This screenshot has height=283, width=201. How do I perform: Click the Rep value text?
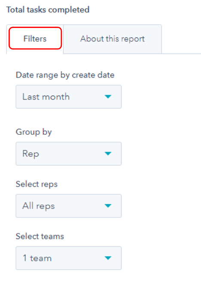[x=30, y=154]
